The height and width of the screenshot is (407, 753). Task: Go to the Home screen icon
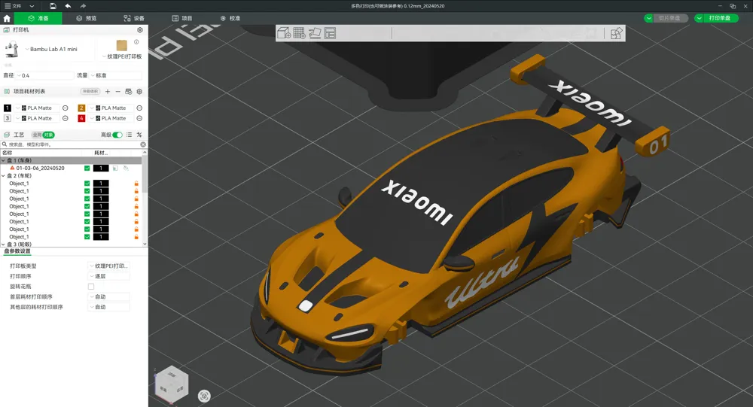tap(7, 18)
